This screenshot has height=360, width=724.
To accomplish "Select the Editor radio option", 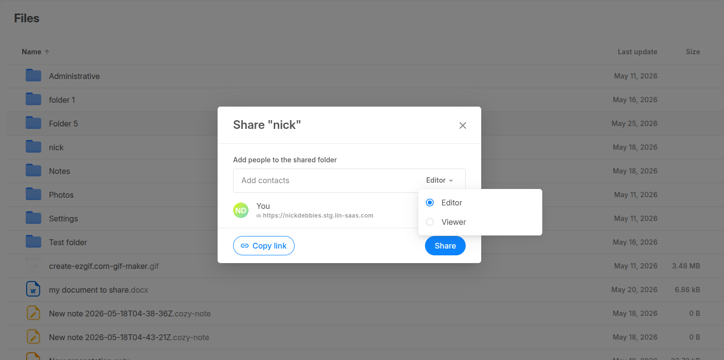I will [x=430, y=203].
